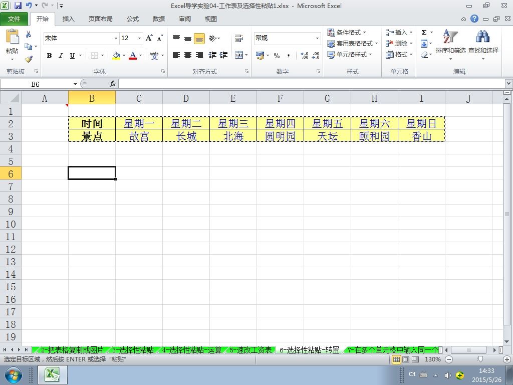Image resolution: width=513 pixels, height=385 pixels.
Task: Open number format 常规 dropdown
Action: [317, 38]
